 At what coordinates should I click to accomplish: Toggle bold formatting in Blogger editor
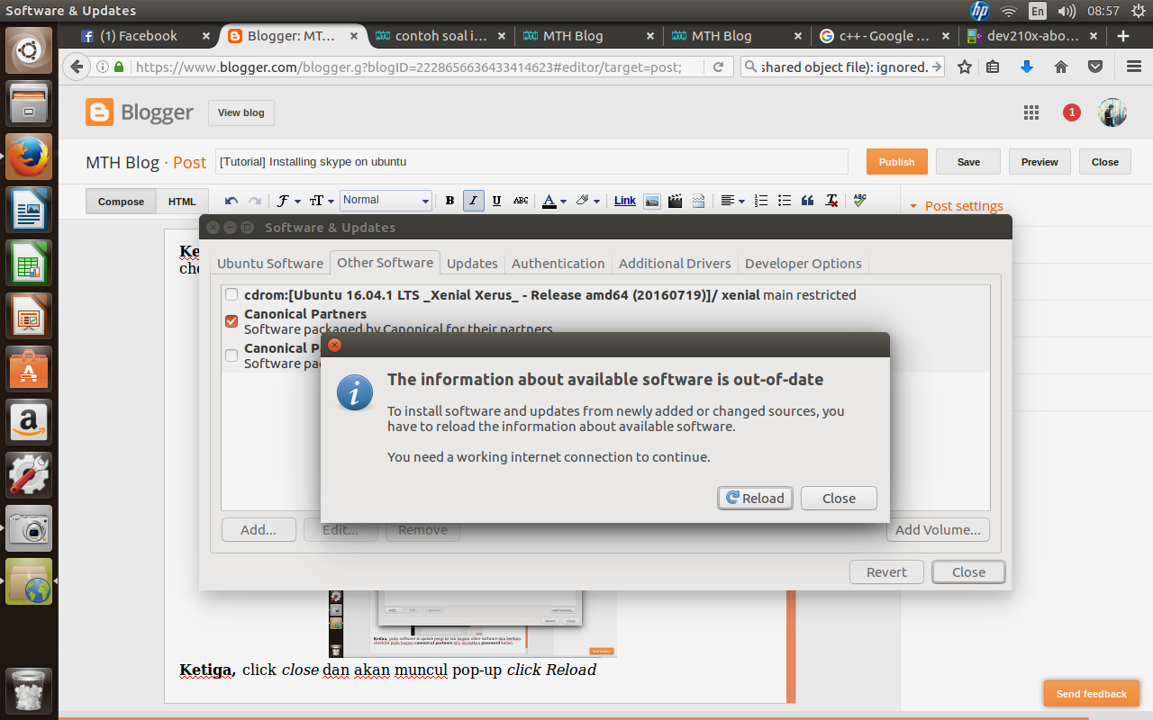[x=449, y=201]
